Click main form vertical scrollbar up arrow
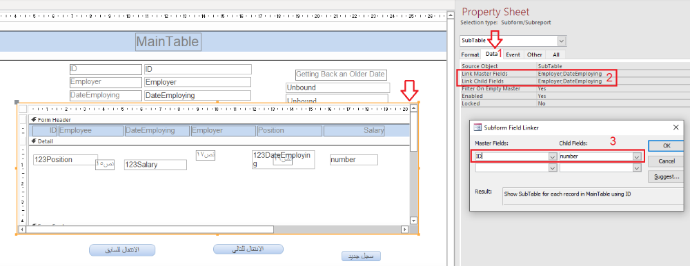Screen dimensions: 690x266 450,16
